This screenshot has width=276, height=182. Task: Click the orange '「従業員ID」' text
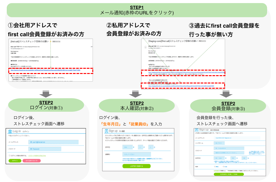pos(138,124)
